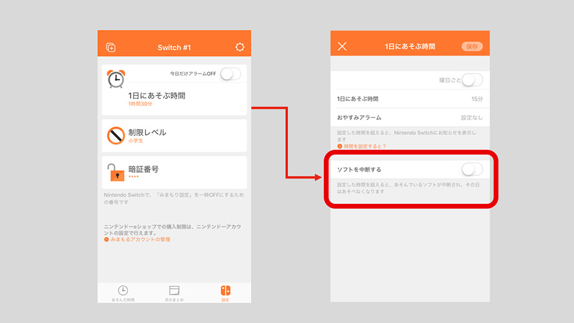
Task: Tap the alarm clock icon
Action: click(115, 79)
